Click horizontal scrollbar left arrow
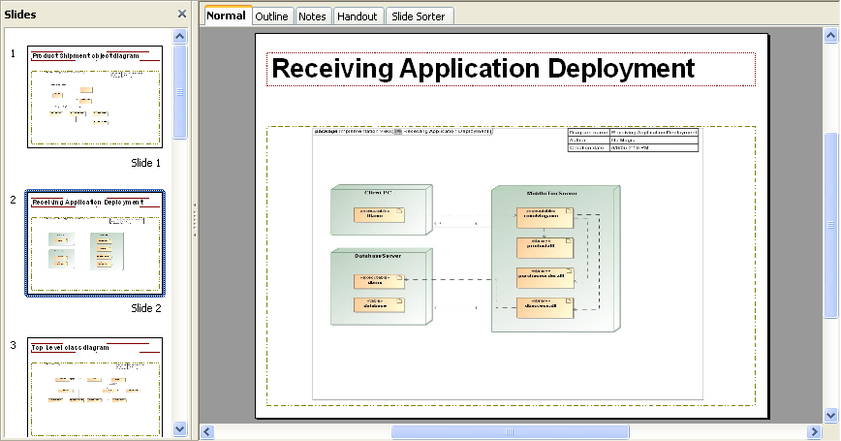Image resolution: width=841 pixels, height=441 pixels. tap(206, 431)
